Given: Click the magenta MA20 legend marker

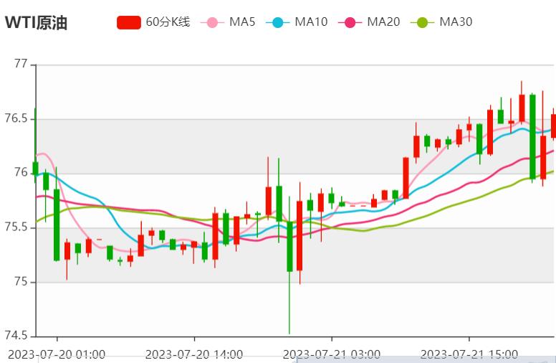Looking at the screenshot, I should point(350,22).
